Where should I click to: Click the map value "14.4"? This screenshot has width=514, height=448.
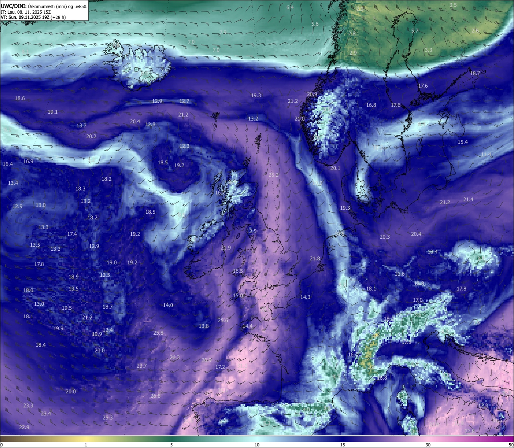click(x=247, y=326)
